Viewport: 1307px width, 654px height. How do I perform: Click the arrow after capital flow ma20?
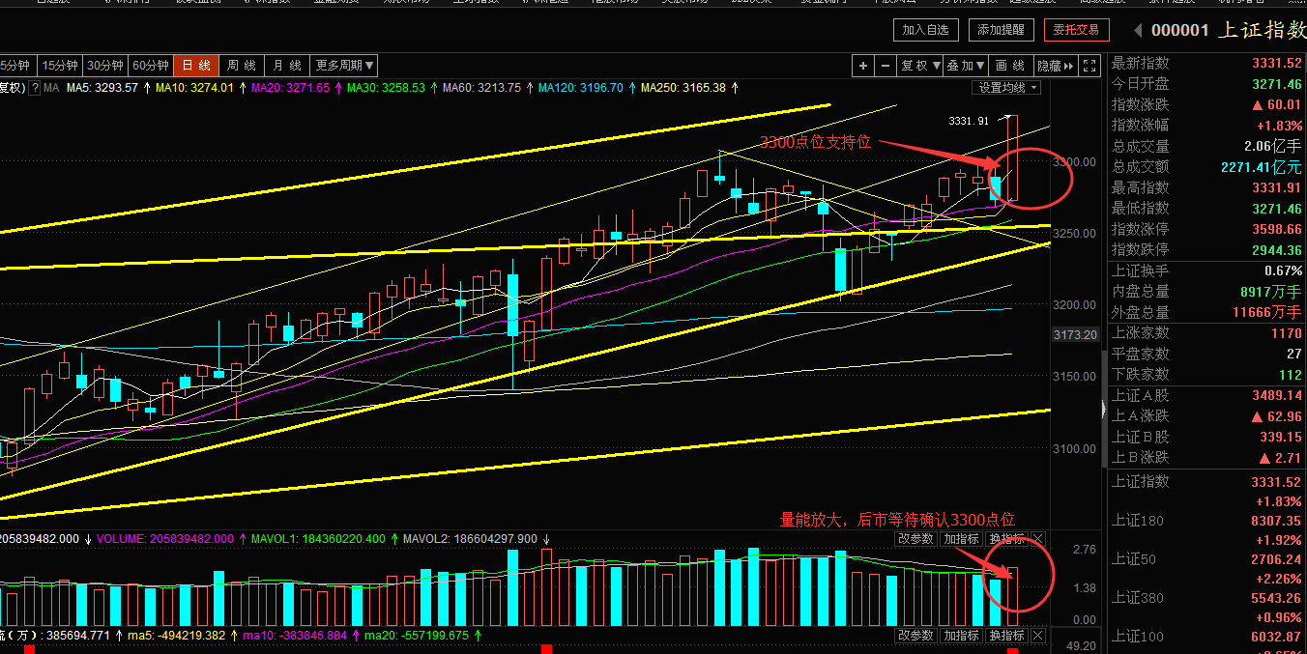click(x=478, y=636)
